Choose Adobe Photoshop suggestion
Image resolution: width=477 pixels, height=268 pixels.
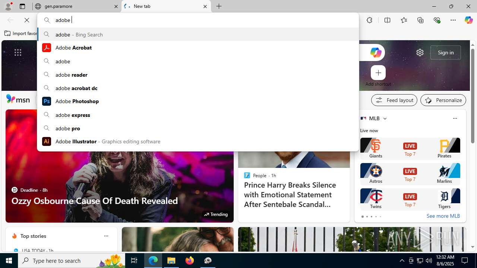198,101
